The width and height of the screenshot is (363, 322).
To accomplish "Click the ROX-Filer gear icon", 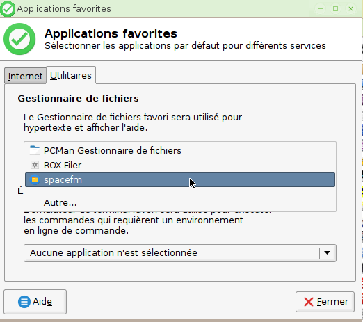I will click(35, 165).
